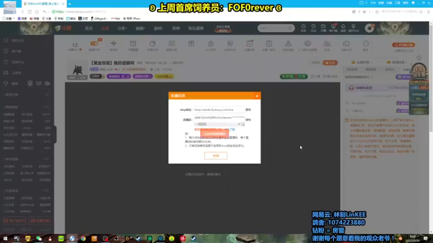433x243 pixels.
Task: Open the gift box icon in streamer toolbar
Action: tap(191, 44)
